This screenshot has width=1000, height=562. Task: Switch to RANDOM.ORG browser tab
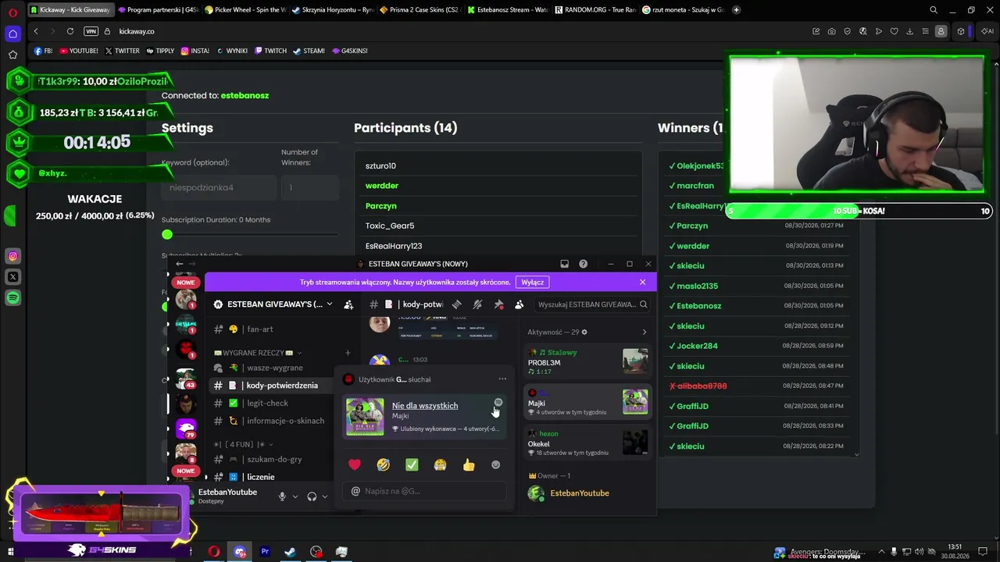point(595,10)
